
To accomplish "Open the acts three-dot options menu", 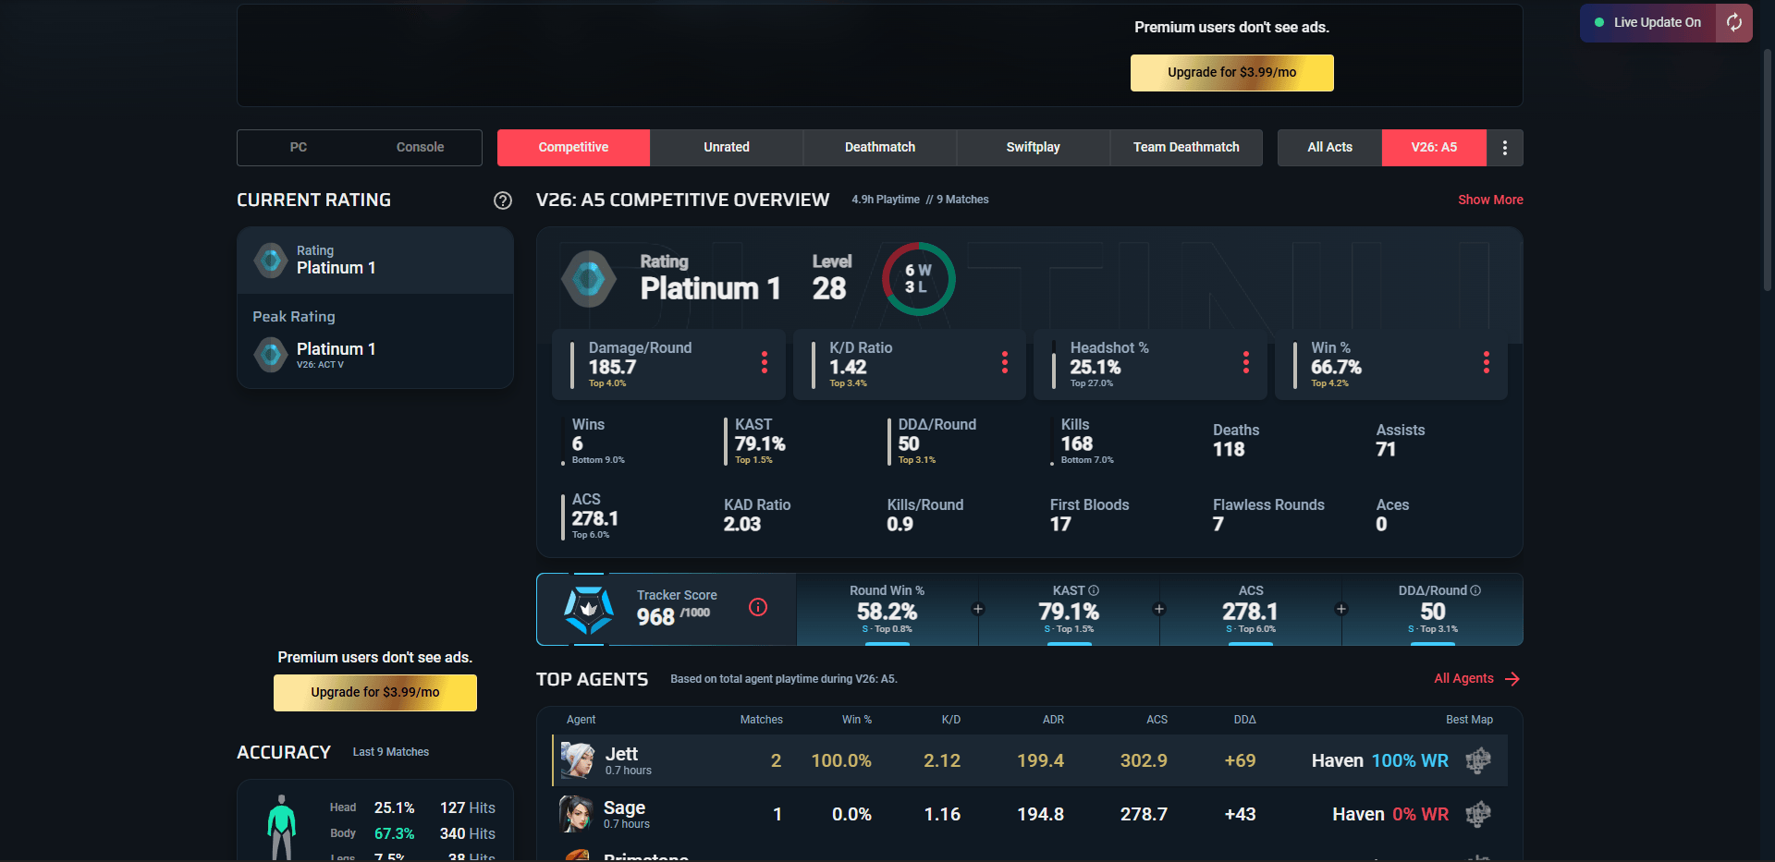I will point(1505,148).
